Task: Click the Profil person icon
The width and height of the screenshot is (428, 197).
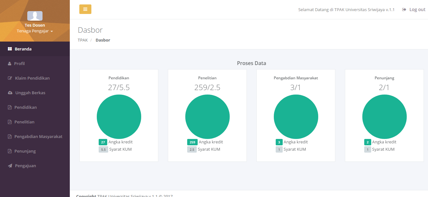Action: [10, 63]
